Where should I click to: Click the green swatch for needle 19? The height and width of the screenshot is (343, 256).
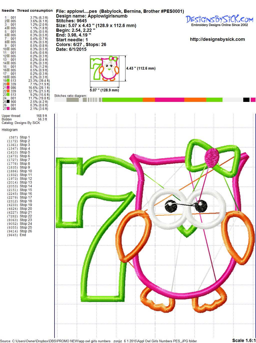point(8,81)
